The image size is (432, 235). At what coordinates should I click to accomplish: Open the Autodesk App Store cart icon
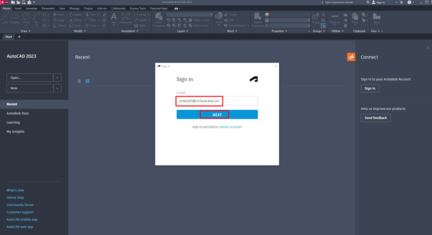click(401, 2)
